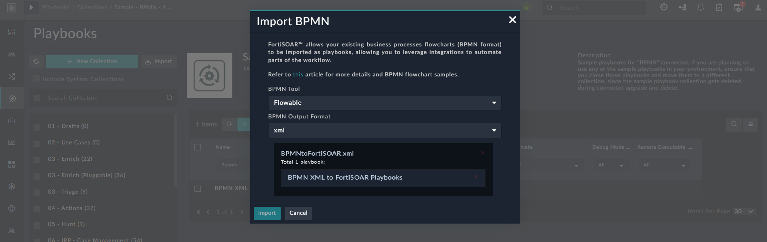767x242 pixels.
Task: Remove the BPMNtoFortiSOAR.xml file
Action: 482,153
